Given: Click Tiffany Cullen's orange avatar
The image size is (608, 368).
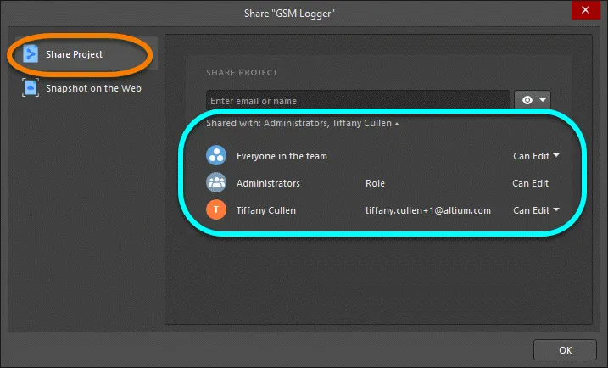Looking at the screenshot, I should pyautogui.click(x=216, y=209).
